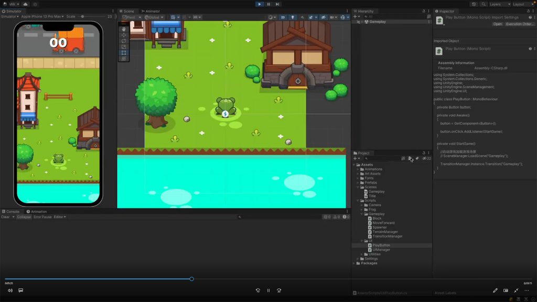Select the Hand tool in Scene toolbar
Screen dimensions: 537x302
[x=124, y=29]
